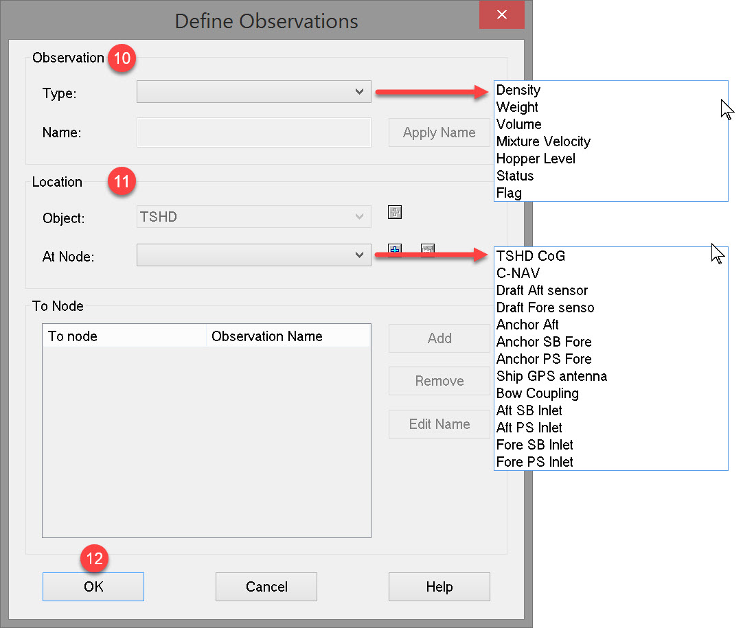The image size is (743, 628).
Task: Close the Define Observations dialog
Action: click(502, 15)
